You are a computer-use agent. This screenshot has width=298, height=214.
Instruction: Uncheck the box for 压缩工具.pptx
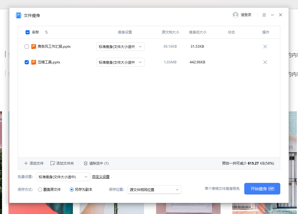coord(27,62)
